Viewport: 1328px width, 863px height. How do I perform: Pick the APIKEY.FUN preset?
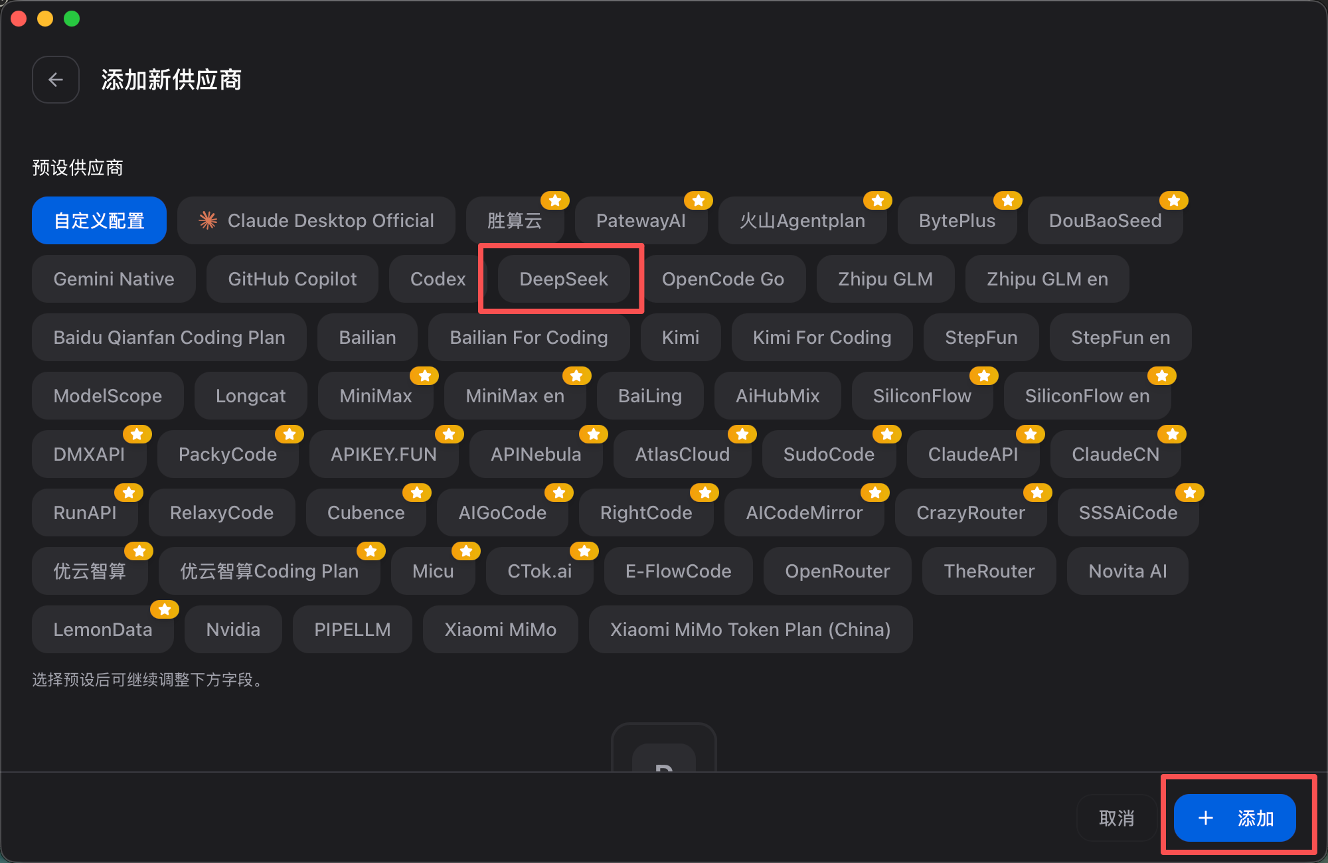coord(384,454)
